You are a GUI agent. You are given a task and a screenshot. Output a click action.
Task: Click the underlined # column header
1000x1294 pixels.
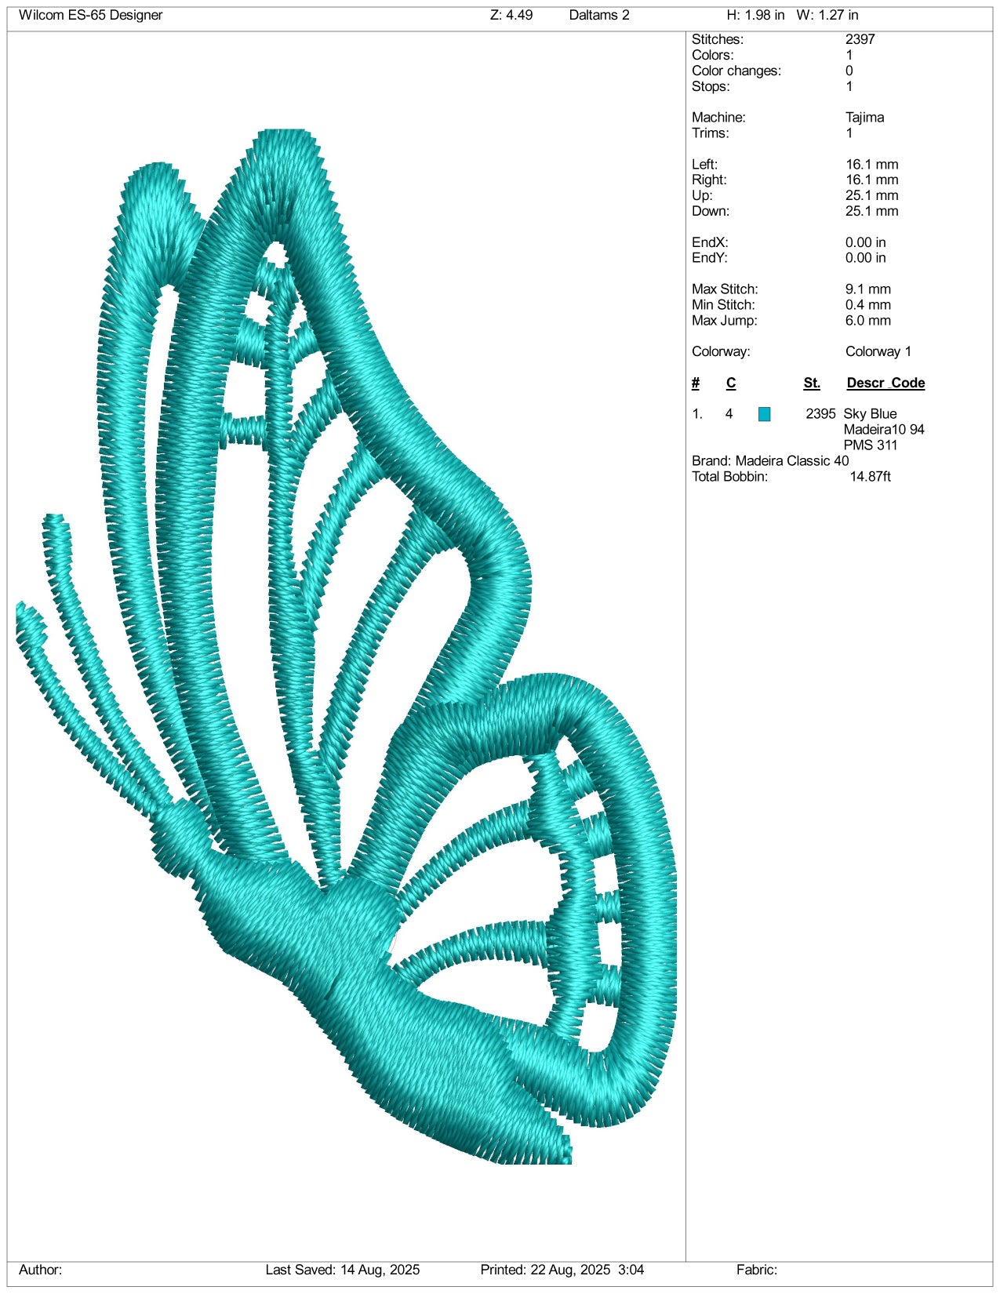click(x=696, y=383)
